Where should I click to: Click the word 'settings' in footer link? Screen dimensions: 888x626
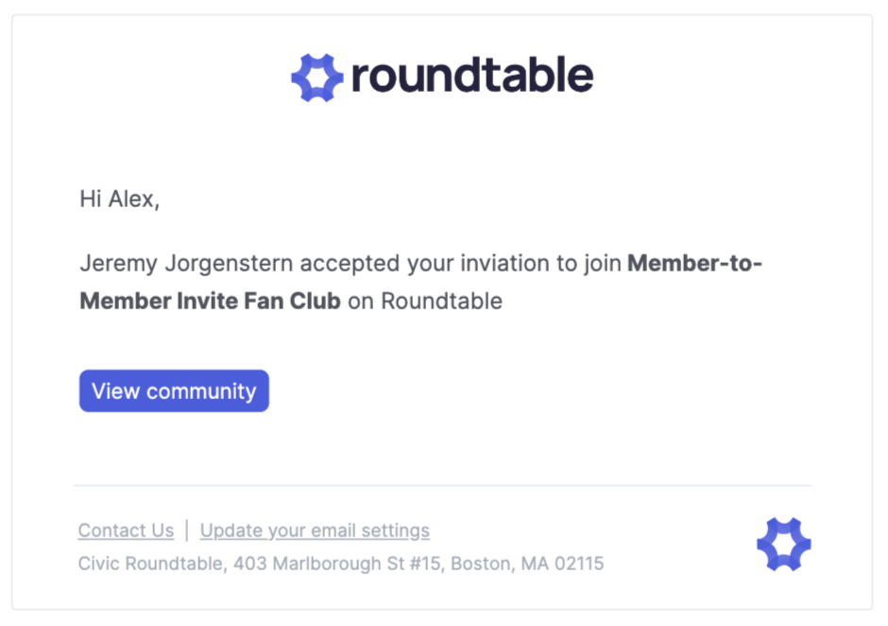coord(395,530)
